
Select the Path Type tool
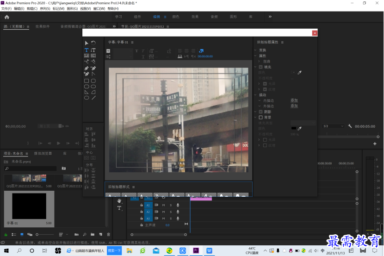coord(87,61)
